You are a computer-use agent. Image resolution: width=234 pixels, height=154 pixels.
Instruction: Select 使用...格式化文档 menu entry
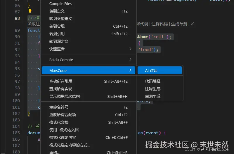[89, 130]
